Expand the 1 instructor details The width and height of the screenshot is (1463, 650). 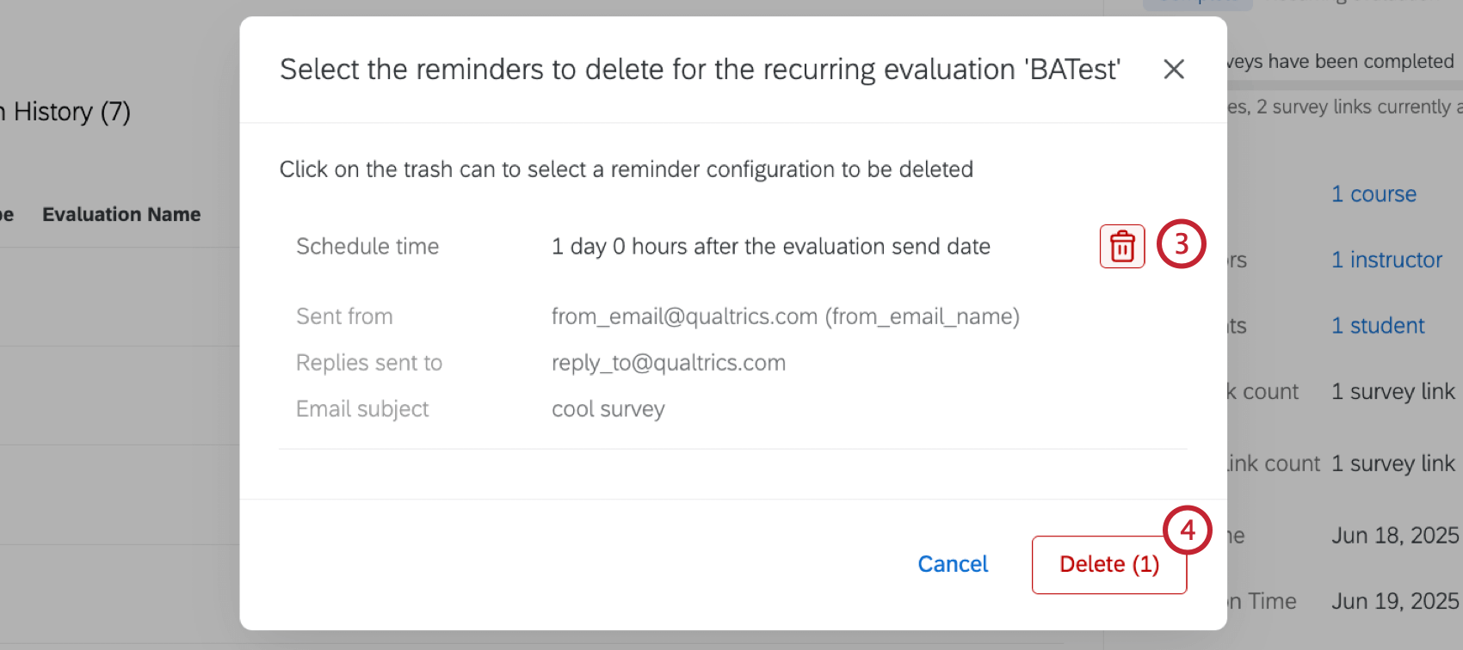pyautogui.click(x=1386, y=260)
